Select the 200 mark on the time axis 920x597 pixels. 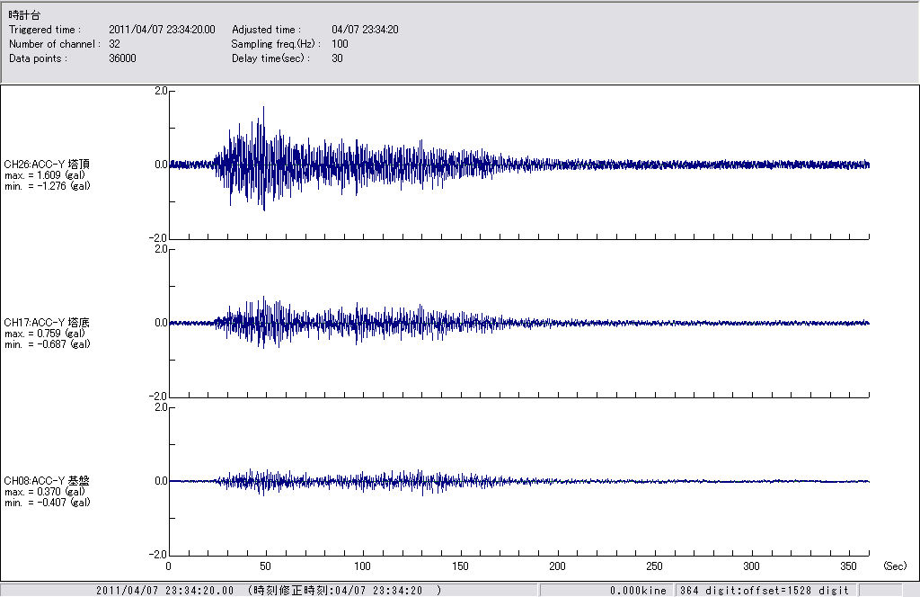tap(557, 566)
